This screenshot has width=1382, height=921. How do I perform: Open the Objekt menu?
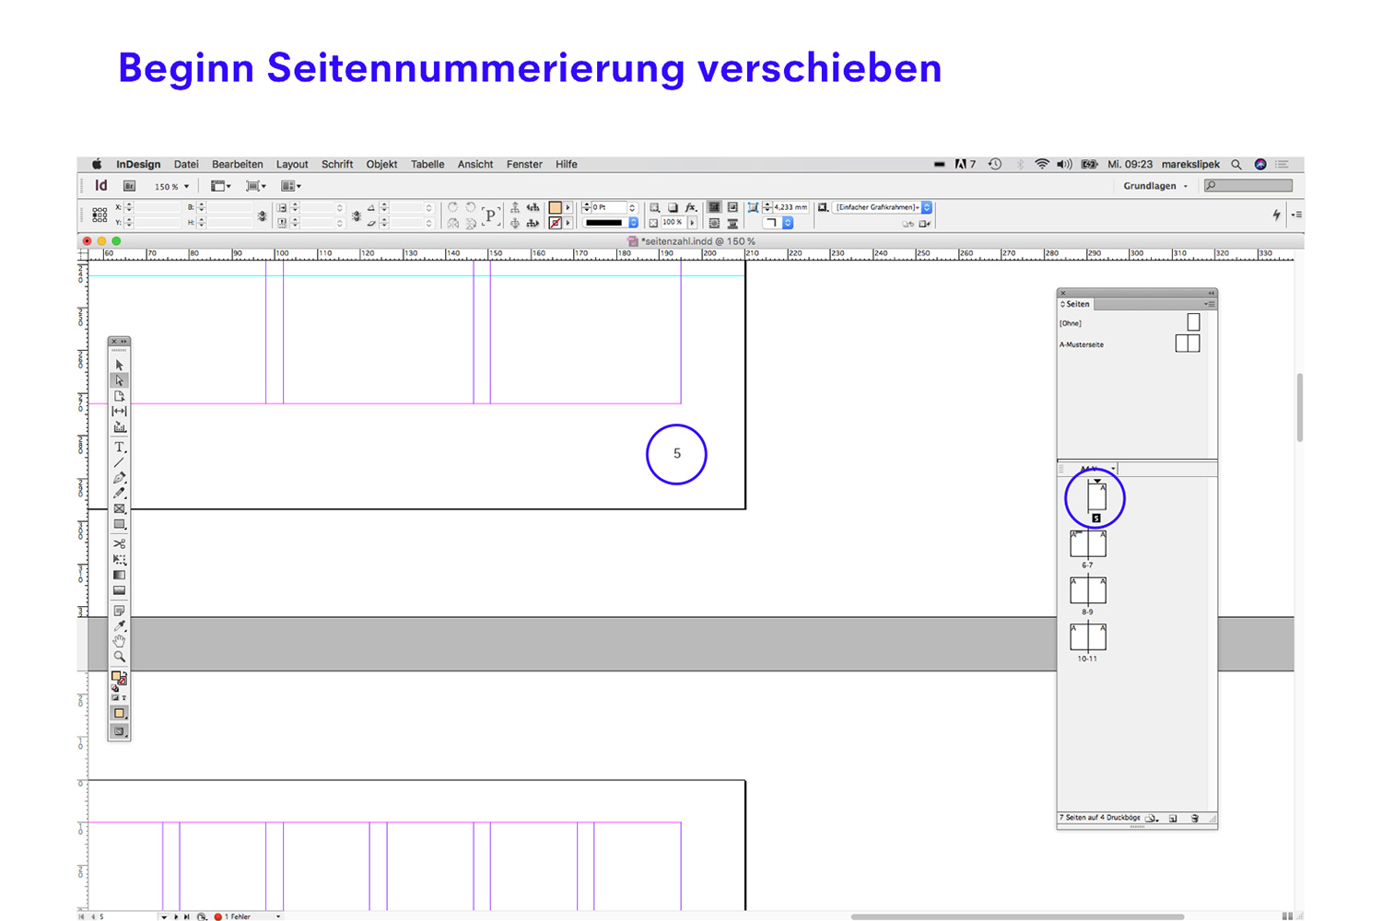tap(381, 164)
